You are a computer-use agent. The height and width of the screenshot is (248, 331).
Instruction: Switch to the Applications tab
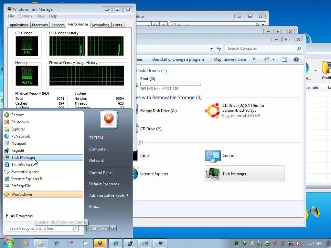coord(19,25)
